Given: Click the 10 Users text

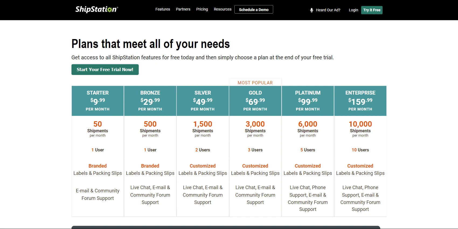Looking at the screenshot, I should click(360, 150).
